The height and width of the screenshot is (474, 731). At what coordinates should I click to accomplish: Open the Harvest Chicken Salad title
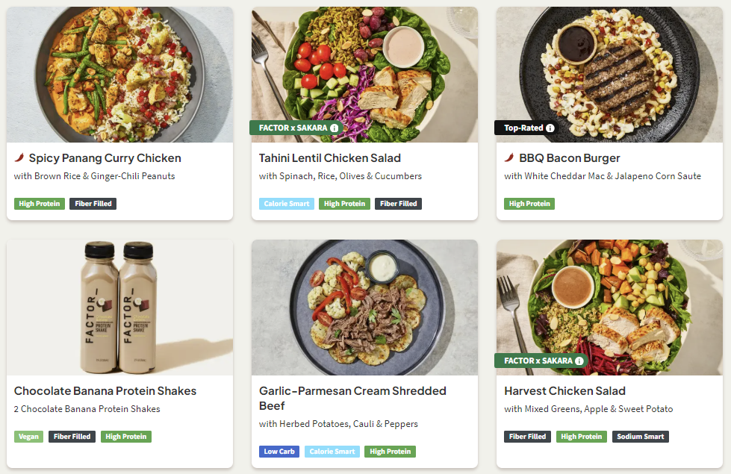(564, 391)
